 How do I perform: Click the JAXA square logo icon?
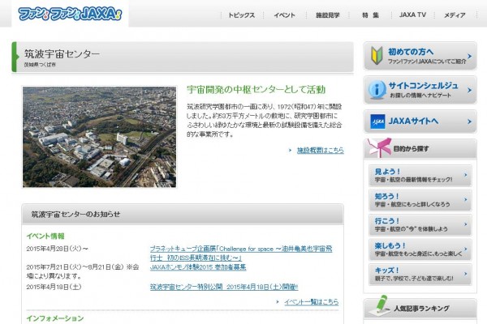coord(377,122)
